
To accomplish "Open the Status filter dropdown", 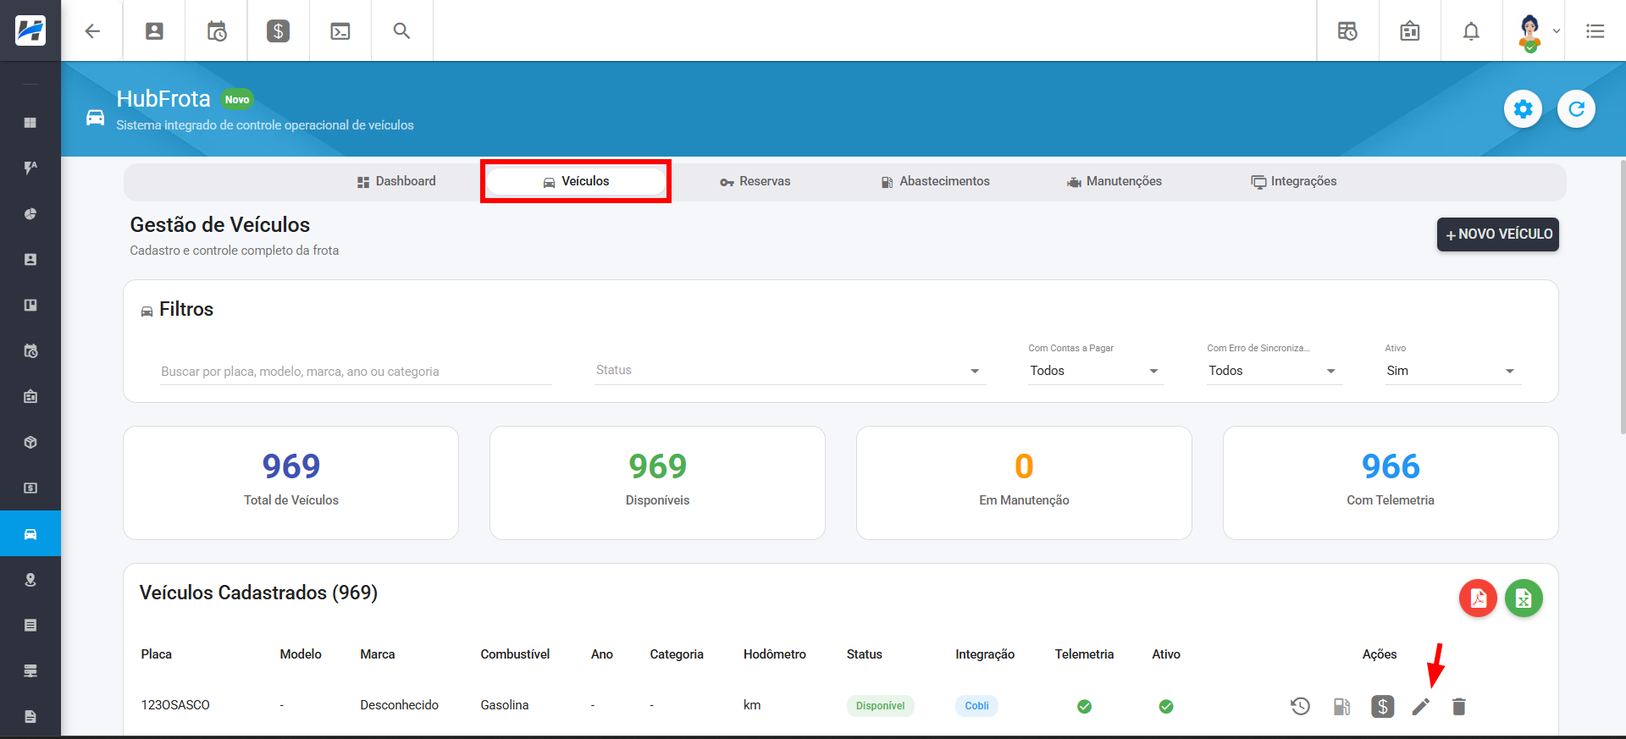I will click(x=789, y=370).
